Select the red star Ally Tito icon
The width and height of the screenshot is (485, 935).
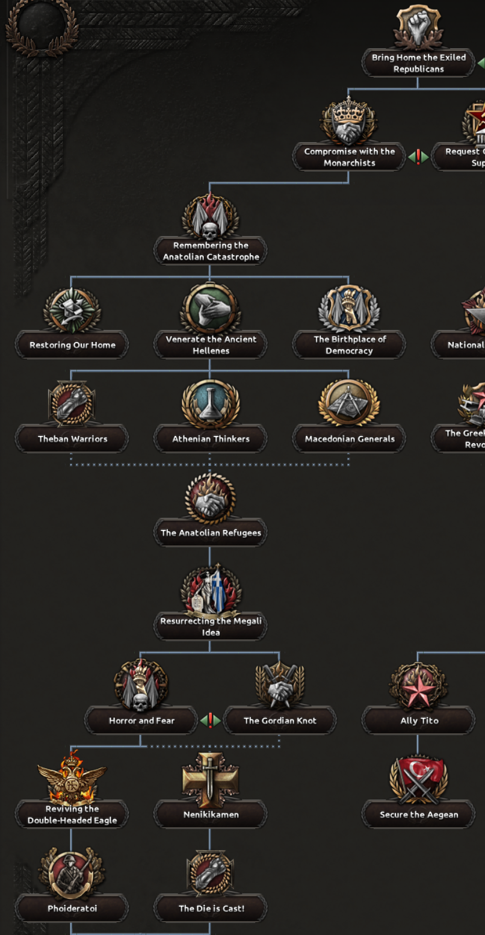coord(418,686)
